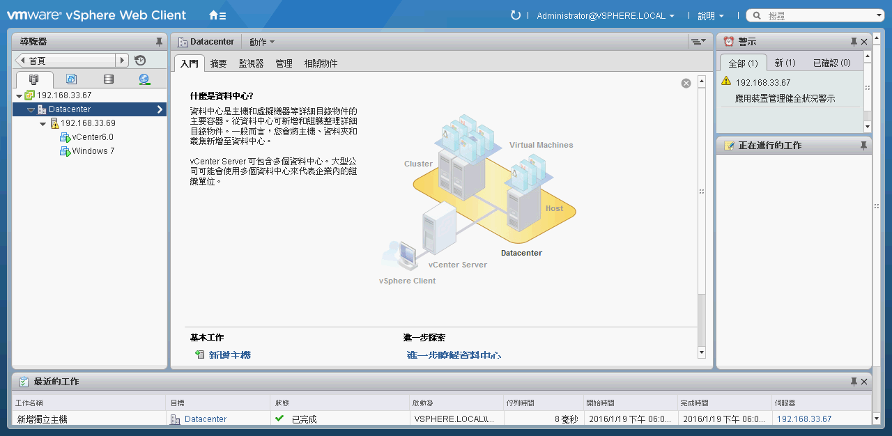Screen dimensions: 892x436
Task: Sort by the queued time column header
Action: pos(544,403)
